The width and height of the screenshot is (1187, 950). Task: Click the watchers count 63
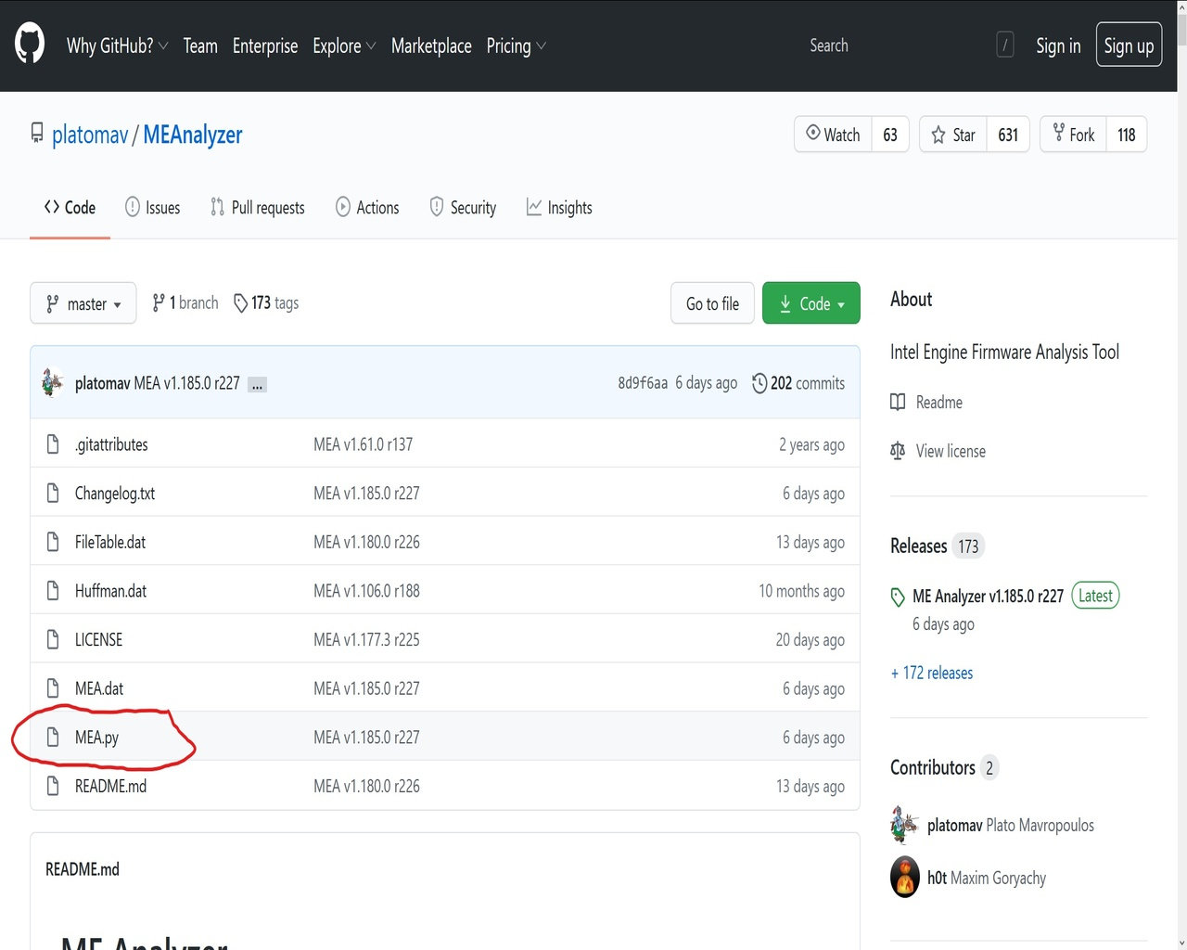pyautogui.click(x=890, y=135)
